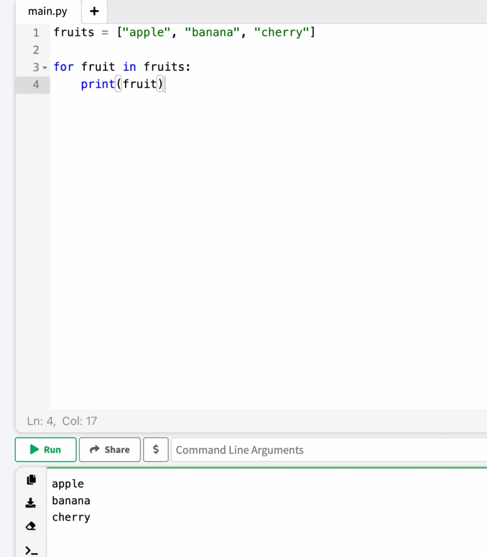Click "cherry" in the output console
This screenshot has width=487, height=557.
tap(71, 518)
